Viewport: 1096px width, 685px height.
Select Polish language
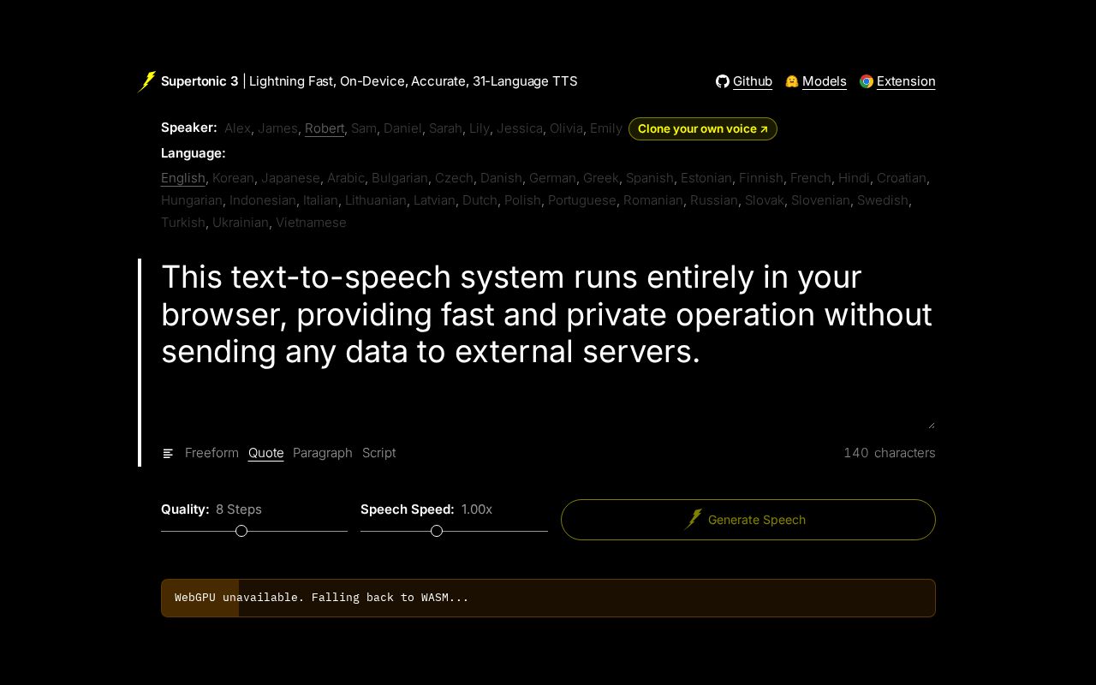click(x=522, y=200)
